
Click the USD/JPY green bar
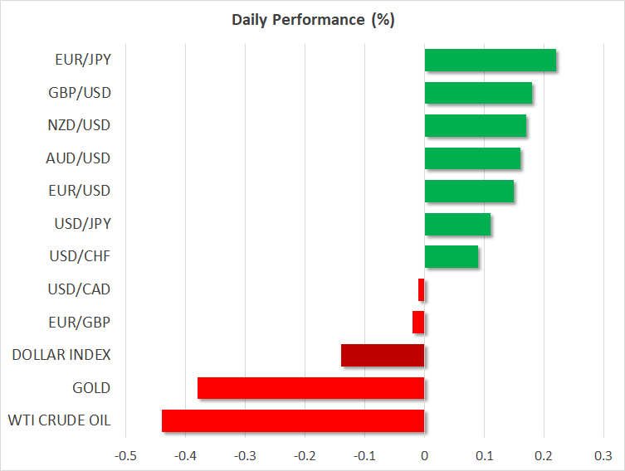coord(457,224)
